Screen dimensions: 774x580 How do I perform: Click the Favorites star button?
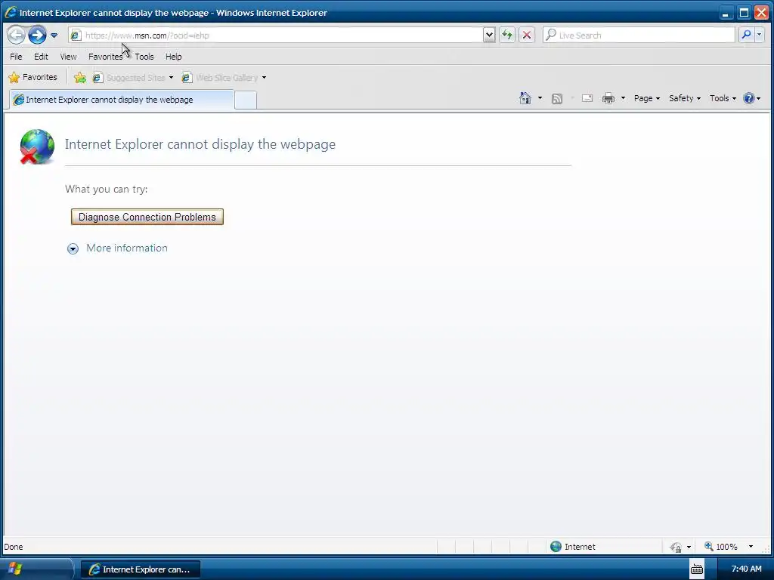33,78
